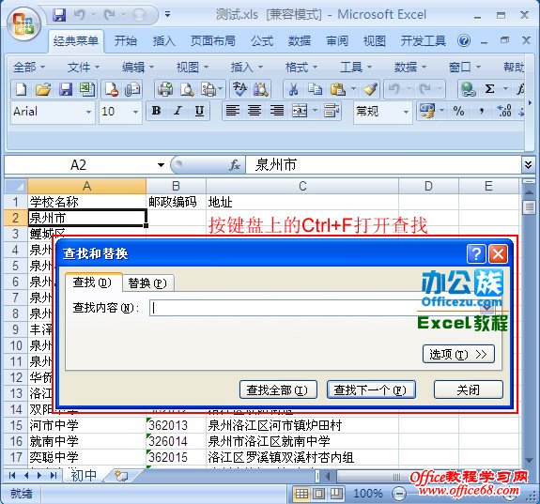Open the 文件 classic menu

pyautogui.click(x=83, y=67)
